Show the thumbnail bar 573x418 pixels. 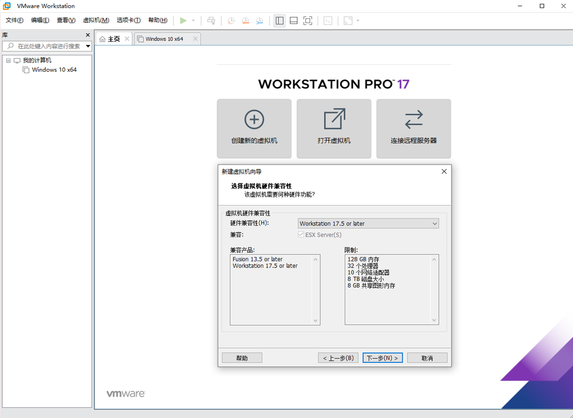point(294,21)
